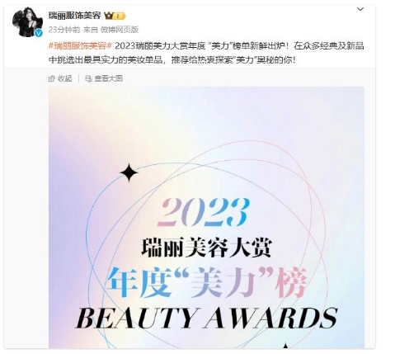Screen dimensions: 395x354
Task: Click the 收起 collapse icon
Action: point(52,78)
